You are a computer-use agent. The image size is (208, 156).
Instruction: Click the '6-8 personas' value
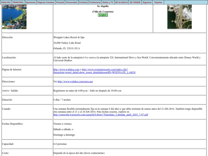(x=60, y=144)
